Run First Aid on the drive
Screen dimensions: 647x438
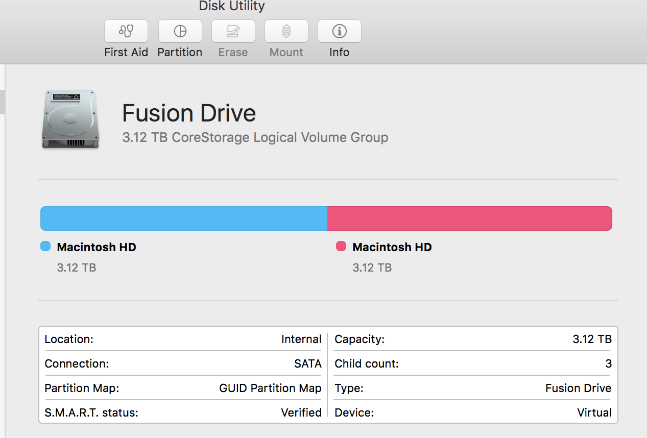click(x=126, y=32)
